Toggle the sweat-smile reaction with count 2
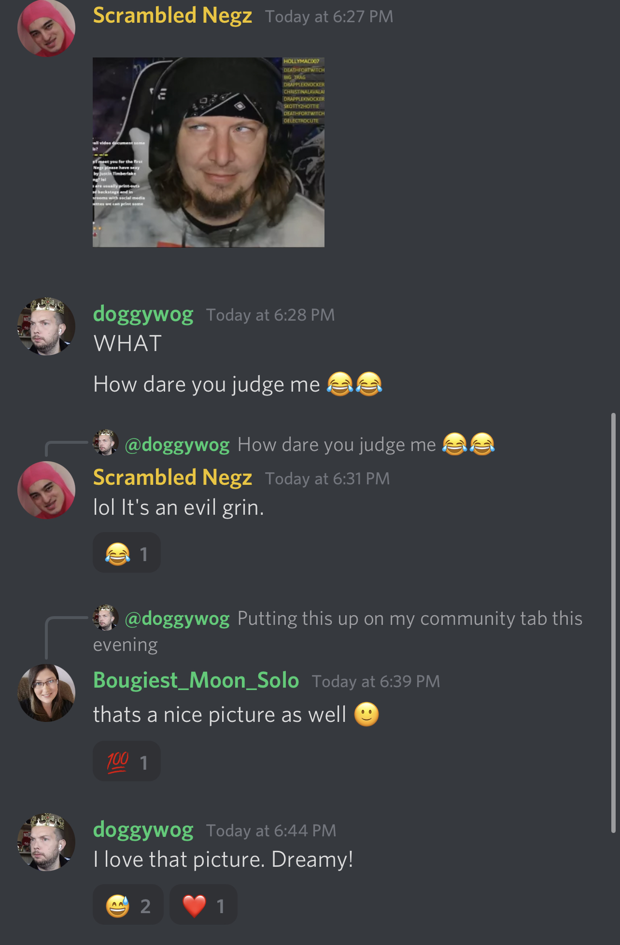 click(128, 905)
